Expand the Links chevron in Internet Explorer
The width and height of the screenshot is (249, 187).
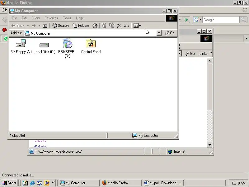210,53
